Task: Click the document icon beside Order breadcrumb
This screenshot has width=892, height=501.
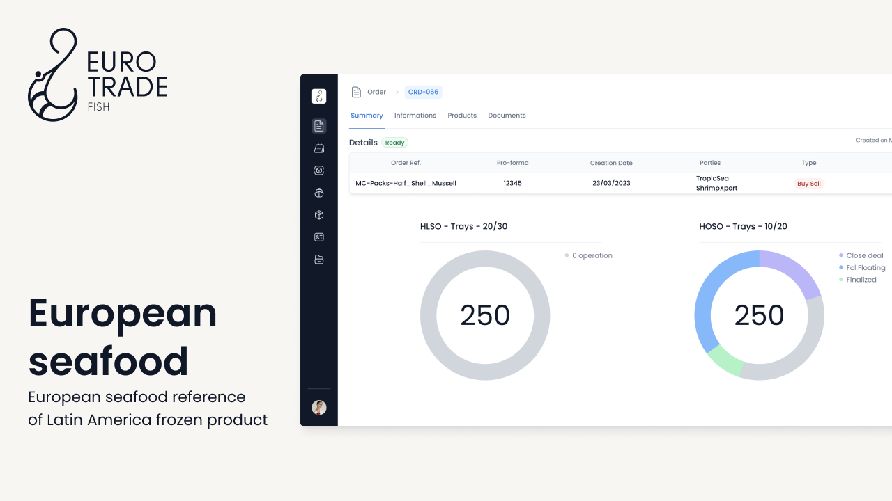Action: tap(356, 92)
